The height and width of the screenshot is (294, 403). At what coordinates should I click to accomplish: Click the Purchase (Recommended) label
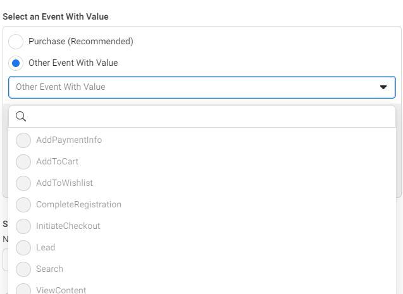point(81,42)
